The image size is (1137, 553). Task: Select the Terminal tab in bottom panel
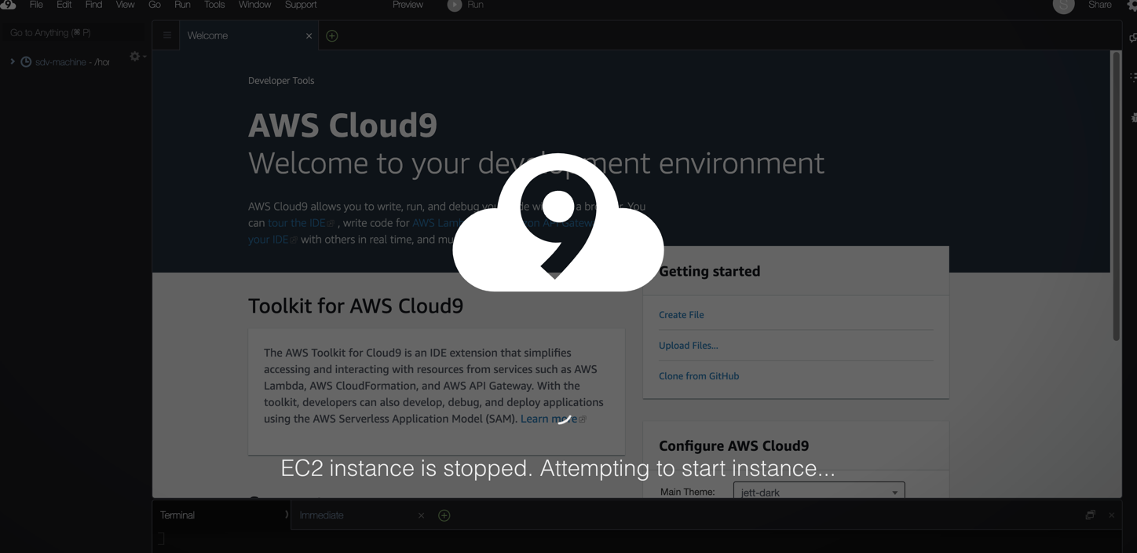point(221,515)
